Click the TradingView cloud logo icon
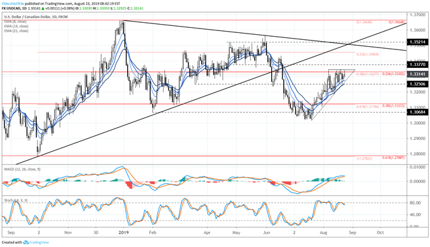 click(26, 243)
